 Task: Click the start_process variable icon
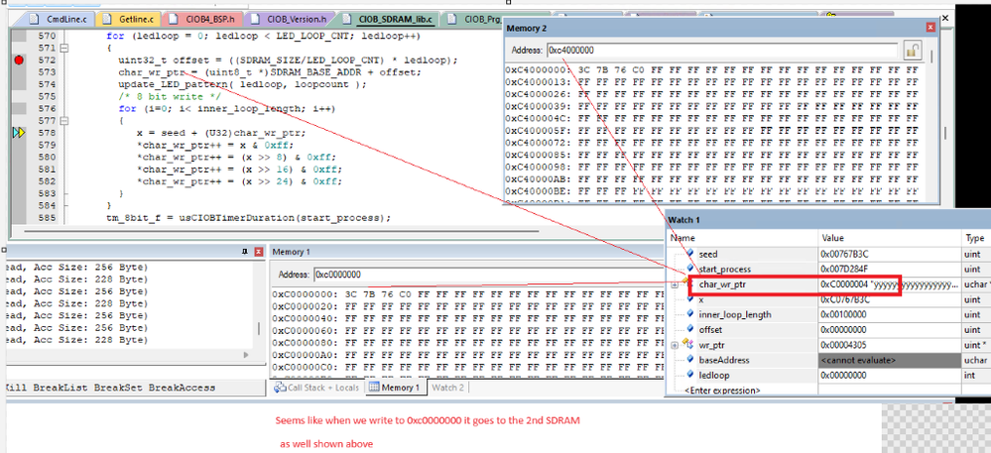pos(690,269)
